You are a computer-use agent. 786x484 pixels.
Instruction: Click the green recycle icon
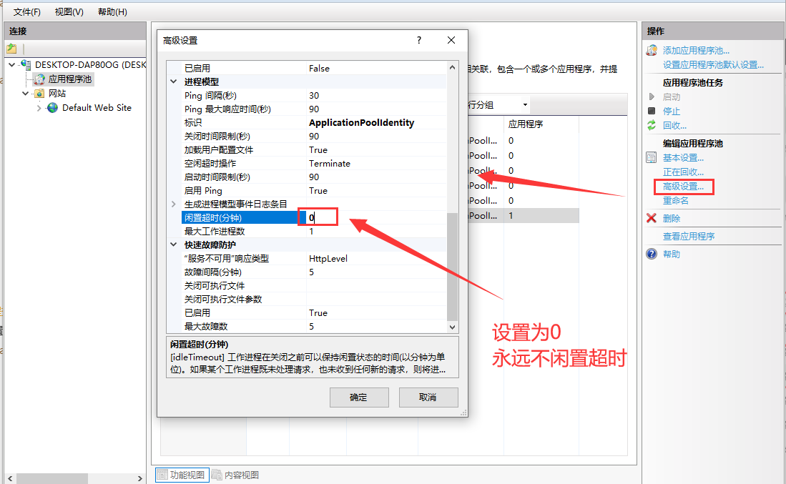[x=652, y=125]
